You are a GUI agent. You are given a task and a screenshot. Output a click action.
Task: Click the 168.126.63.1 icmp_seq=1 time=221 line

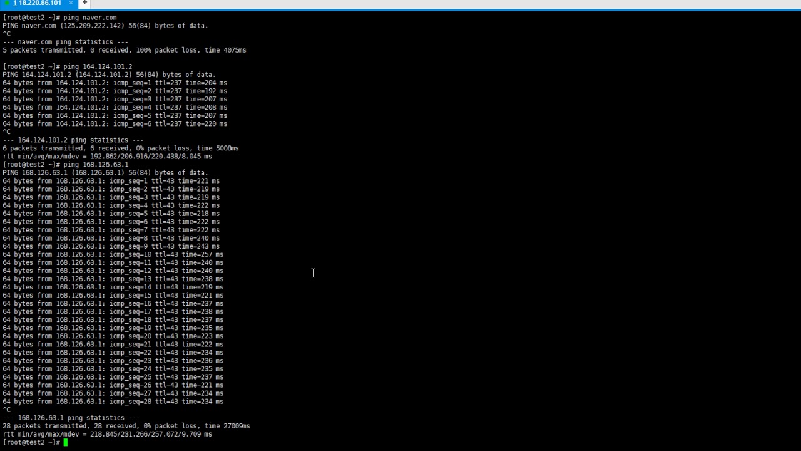coord(111,181)
